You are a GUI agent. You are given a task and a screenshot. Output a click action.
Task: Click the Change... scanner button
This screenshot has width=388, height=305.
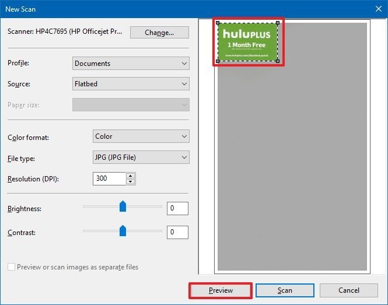tap(159, 33)
